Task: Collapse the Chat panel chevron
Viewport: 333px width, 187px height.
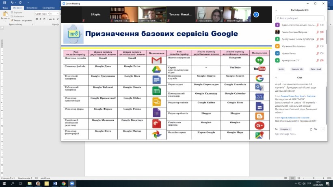Action: coord(276,78)
